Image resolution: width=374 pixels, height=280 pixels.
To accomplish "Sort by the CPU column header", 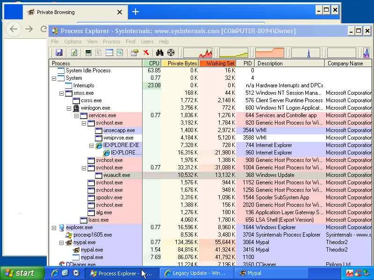I will click(x=152, y=63).
